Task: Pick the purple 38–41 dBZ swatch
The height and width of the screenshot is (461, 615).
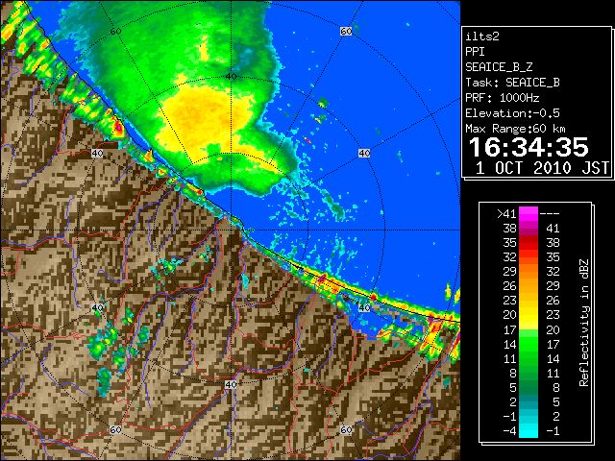Action: click(x=529, y=229)
